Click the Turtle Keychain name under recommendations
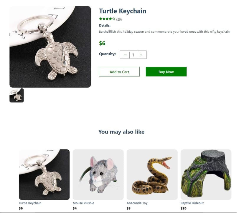 tap(30, 203)
